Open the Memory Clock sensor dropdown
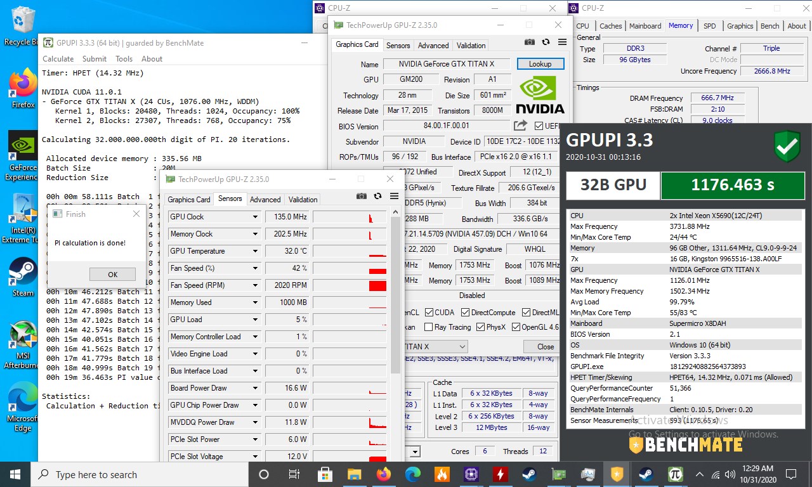The width and height of the screenshot is (812, 487). (256, 234)
